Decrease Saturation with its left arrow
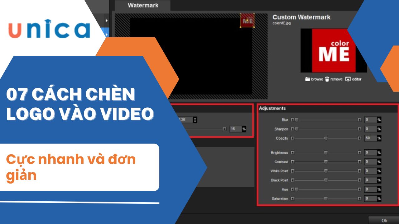This screenshot has height=224, width=399. coord(292,198)
